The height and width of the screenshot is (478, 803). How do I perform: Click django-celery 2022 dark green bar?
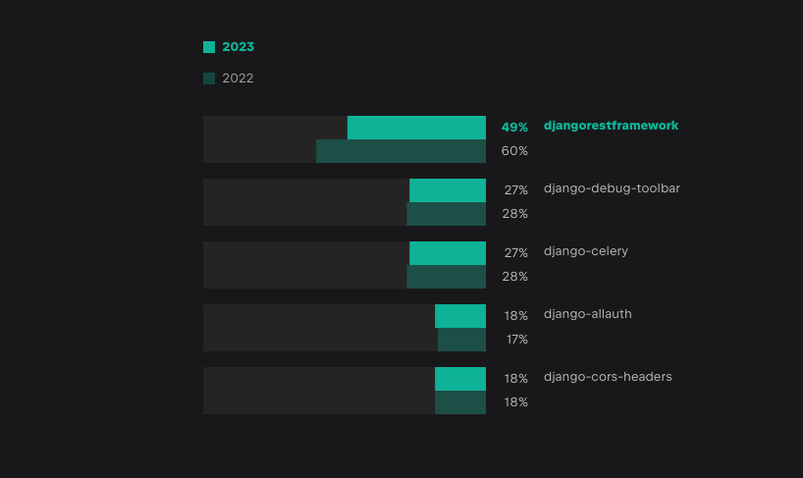[446, 277]
